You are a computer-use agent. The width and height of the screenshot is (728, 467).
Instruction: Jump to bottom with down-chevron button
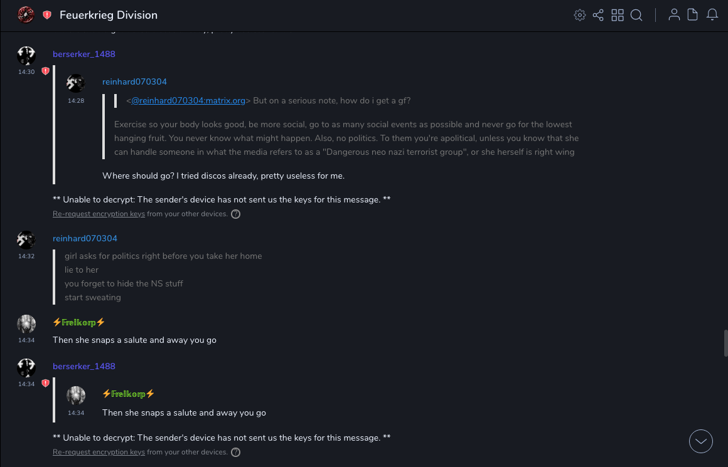point(701,441)
